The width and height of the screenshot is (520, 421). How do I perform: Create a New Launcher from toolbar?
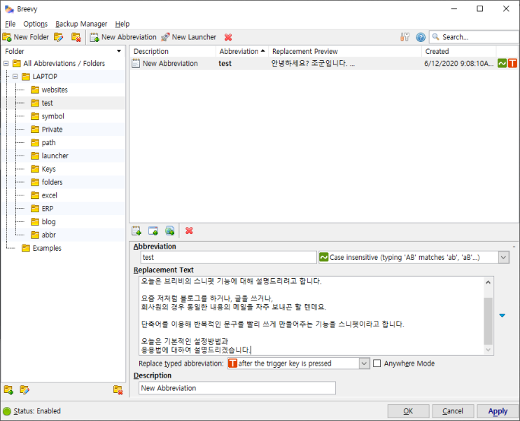pos(188,37)
